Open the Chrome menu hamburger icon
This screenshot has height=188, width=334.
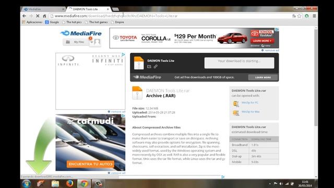[x=314, y=16]
